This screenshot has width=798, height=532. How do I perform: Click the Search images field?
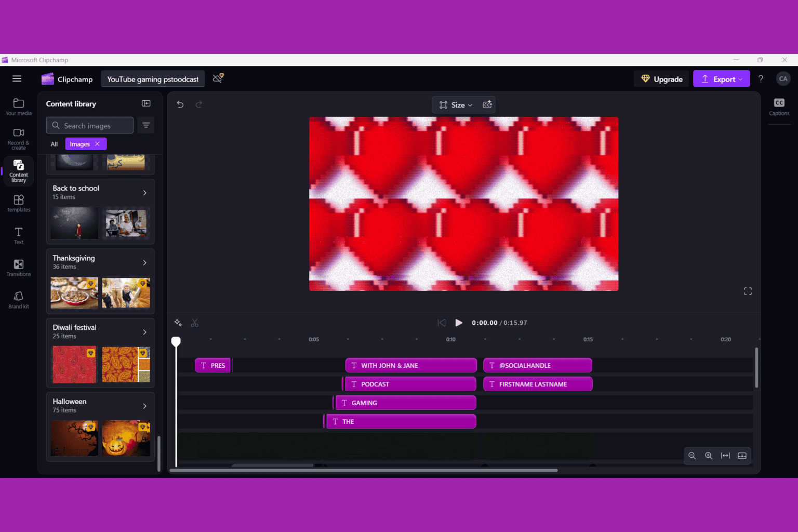pyautogui.click(x=90, y=125)
